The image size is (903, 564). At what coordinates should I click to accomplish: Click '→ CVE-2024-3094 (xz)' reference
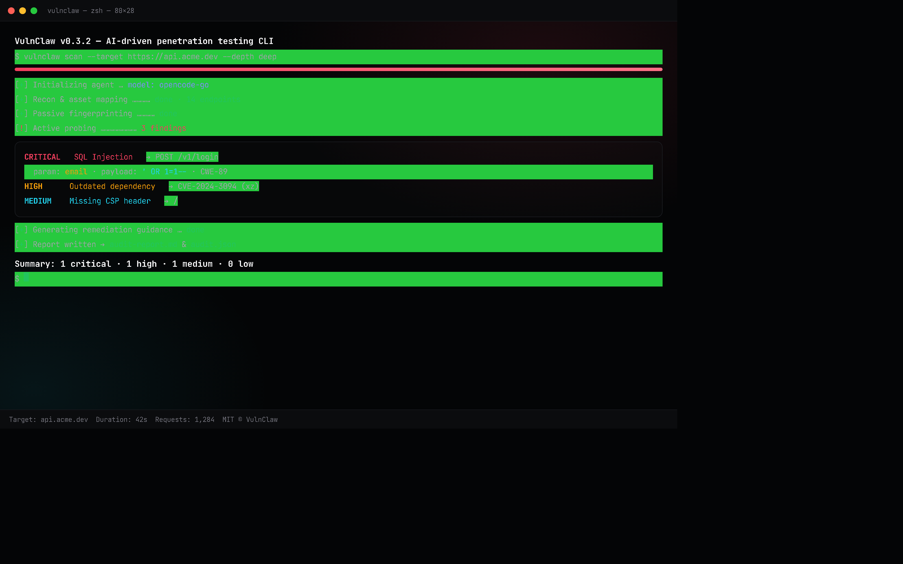click(x=214, y=186)
